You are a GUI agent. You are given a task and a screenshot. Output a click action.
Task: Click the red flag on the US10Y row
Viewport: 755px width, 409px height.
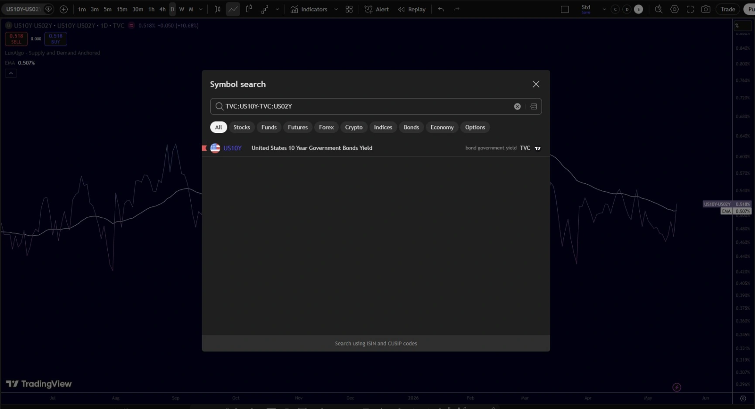[x=204, y=148]
